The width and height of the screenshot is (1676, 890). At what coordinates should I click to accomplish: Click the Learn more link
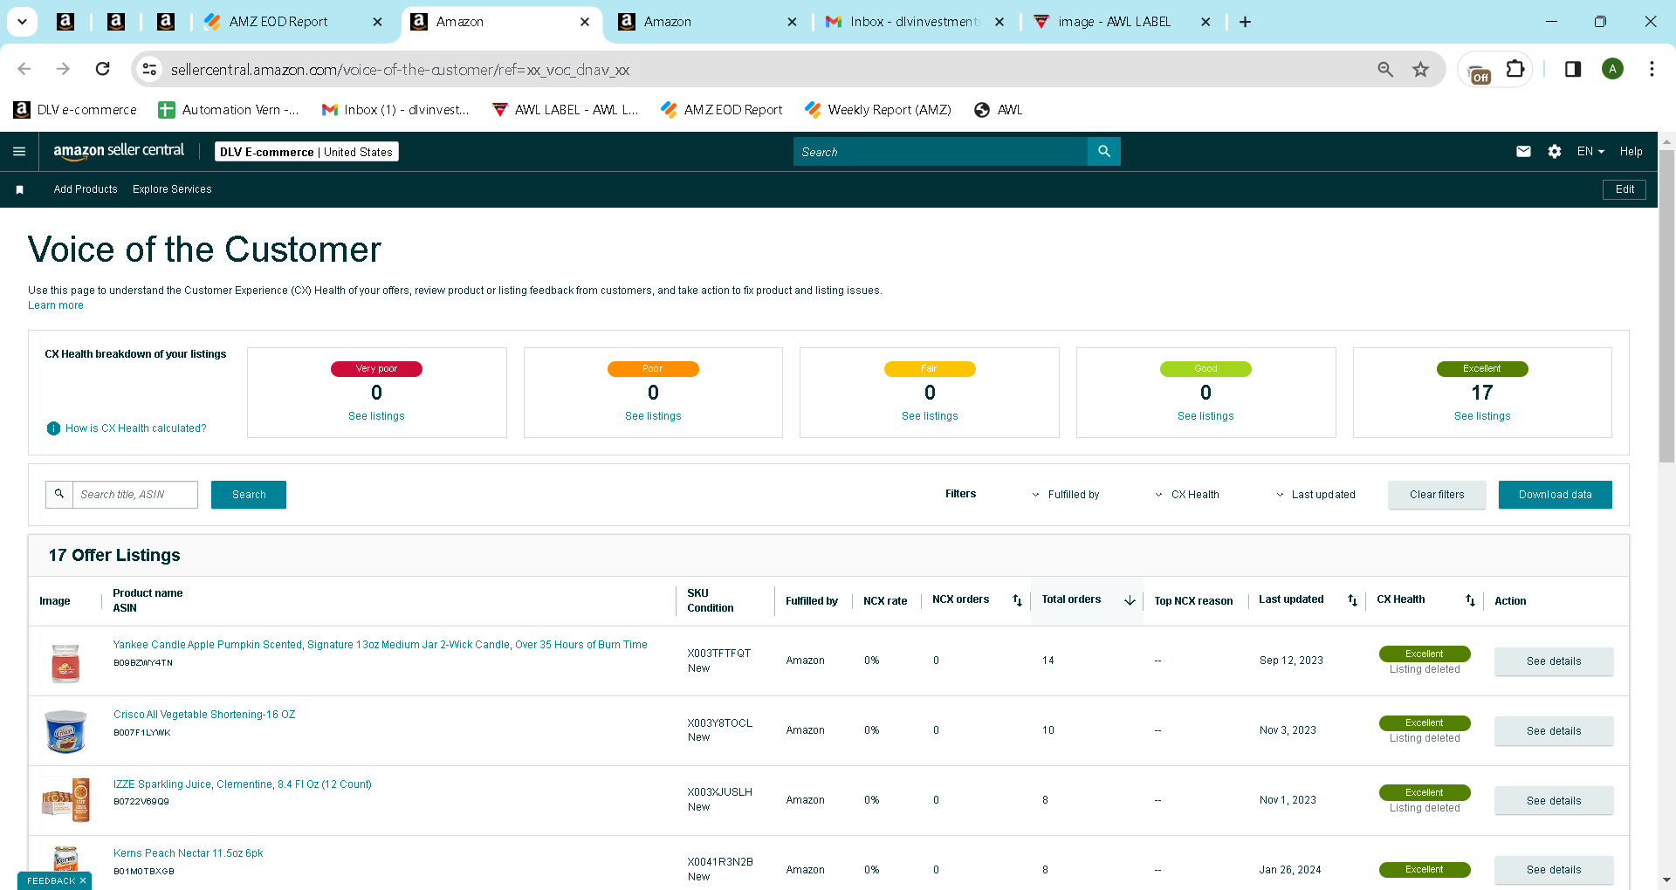56,305
